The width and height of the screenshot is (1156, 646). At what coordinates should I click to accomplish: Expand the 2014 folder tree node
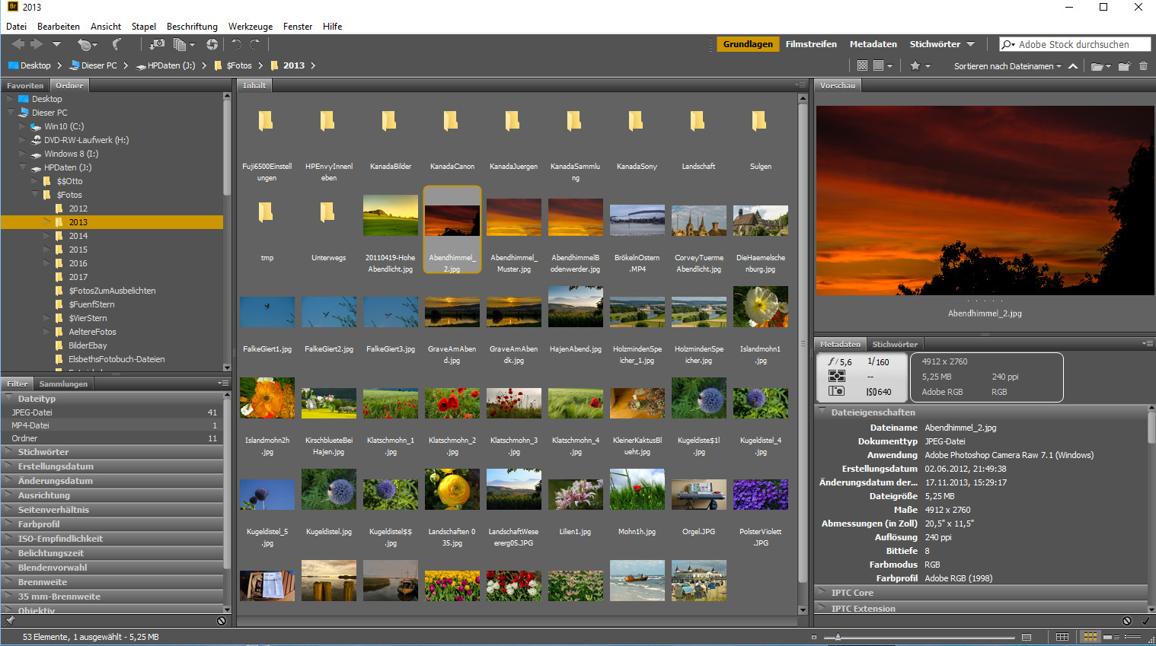47,236
